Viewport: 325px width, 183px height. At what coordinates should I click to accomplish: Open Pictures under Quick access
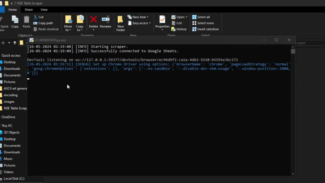(9, 82)
